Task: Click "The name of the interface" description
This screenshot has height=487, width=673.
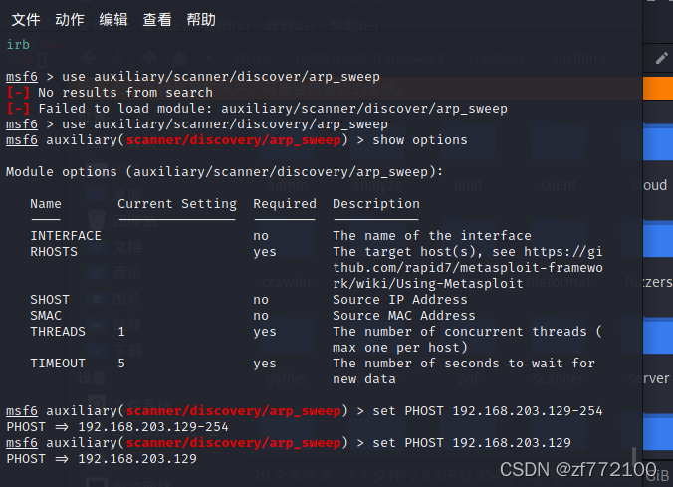Action: click(432, 236)
